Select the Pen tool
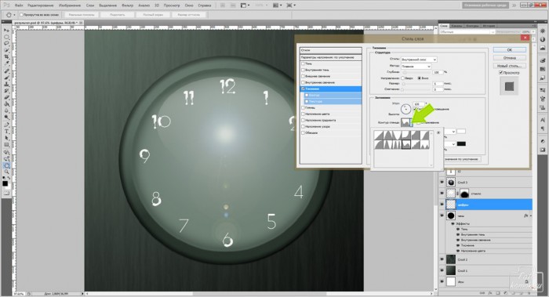Screen dimensions: 549x297 tap(6, 125)
